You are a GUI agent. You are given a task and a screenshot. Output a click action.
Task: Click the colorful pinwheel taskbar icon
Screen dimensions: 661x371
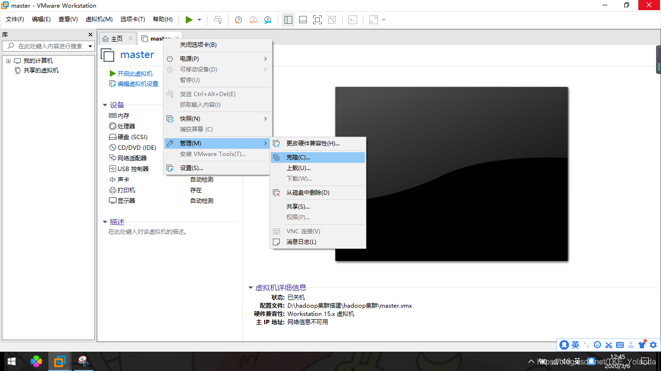click(x=36, y=361)
